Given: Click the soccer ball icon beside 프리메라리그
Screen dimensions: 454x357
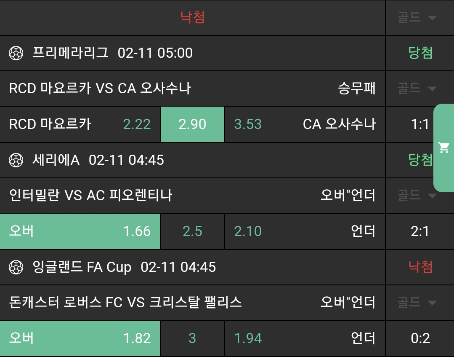Looking at the screenshot, I should (x=16, y=53).
